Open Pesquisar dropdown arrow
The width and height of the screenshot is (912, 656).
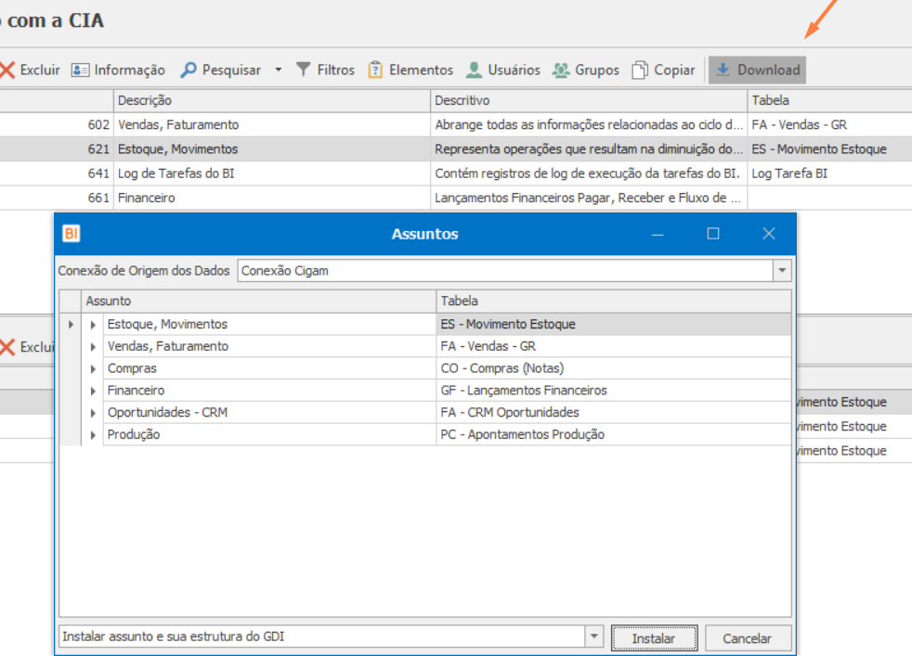279,70
